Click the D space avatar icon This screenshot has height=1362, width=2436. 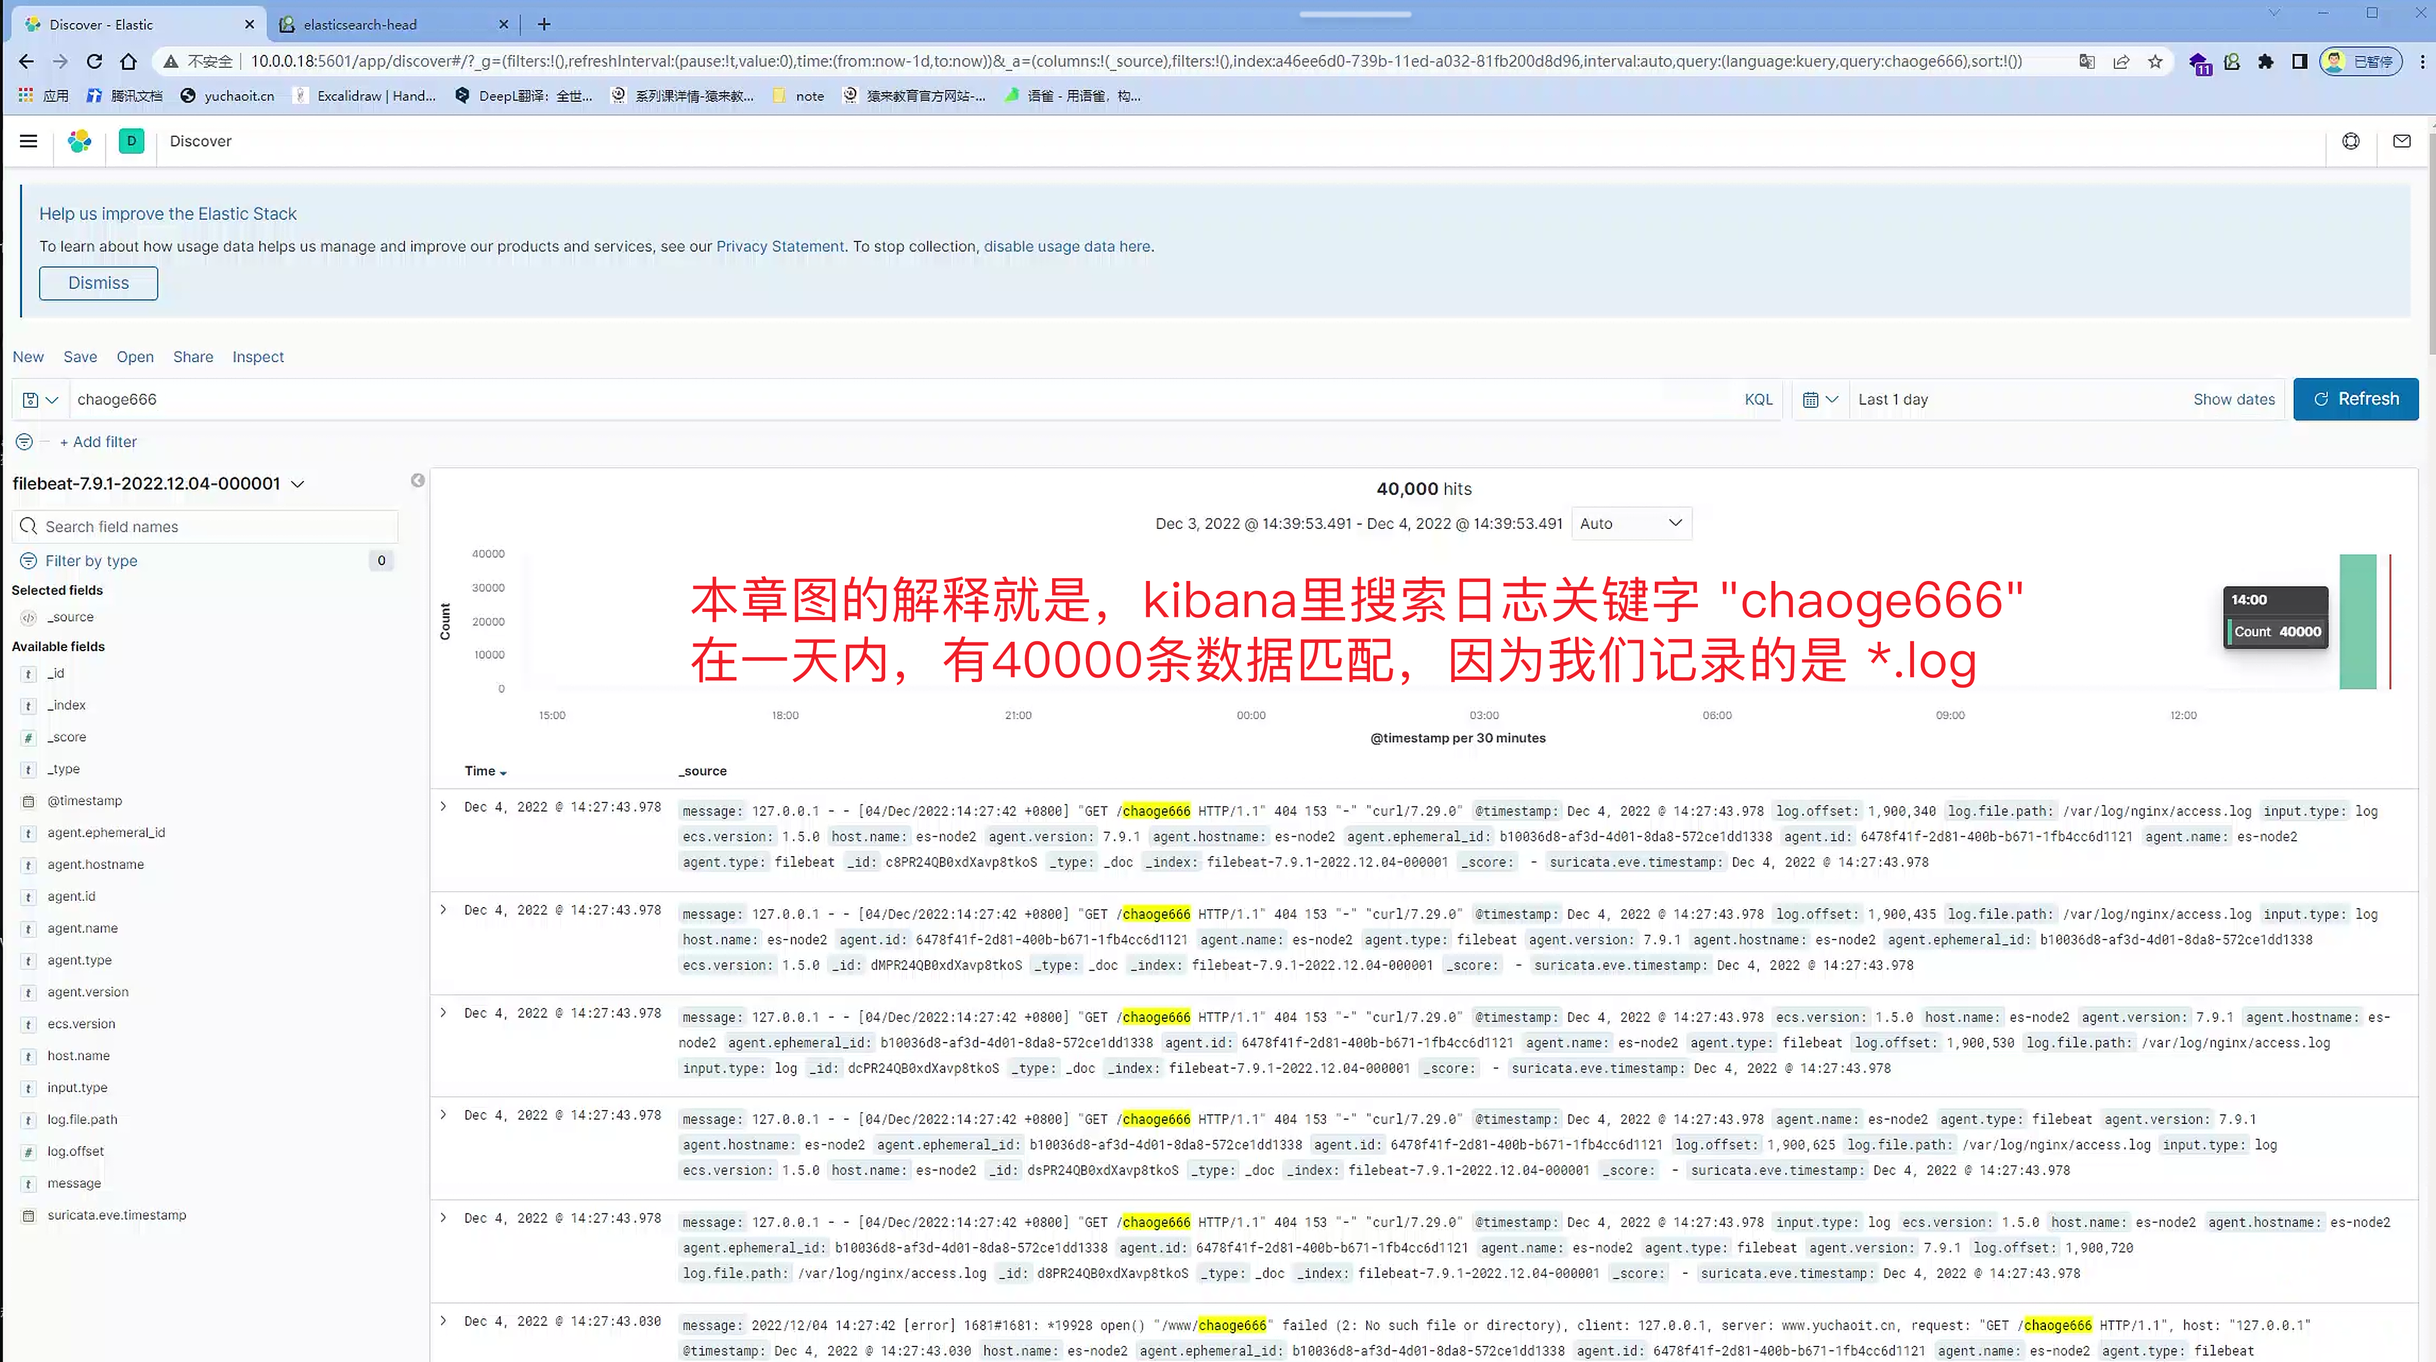(x=132, y=141)
